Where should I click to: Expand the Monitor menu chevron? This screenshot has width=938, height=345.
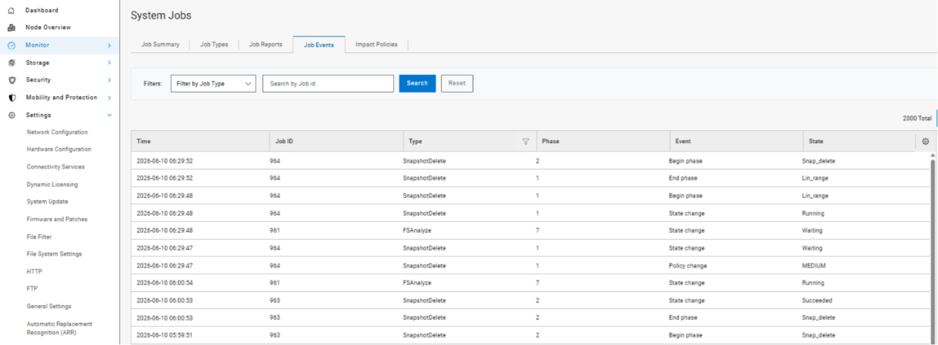[x=109, y=45]
